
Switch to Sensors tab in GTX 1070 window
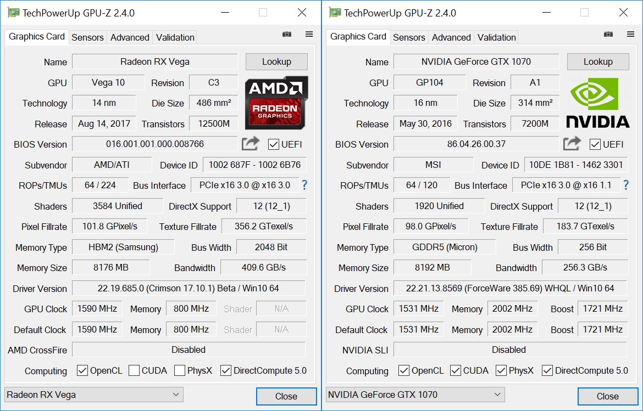pyautogui.click(x=409, y=37)
